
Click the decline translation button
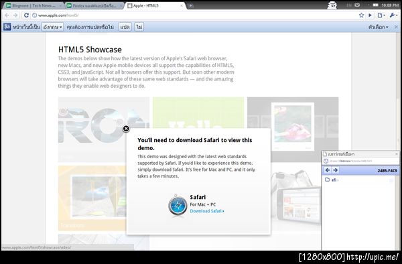point(139,27)
